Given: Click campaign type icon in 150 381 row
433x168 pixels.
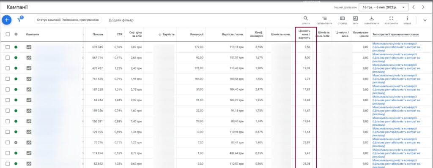Looking at the screenshot, I should pos(29,121).
